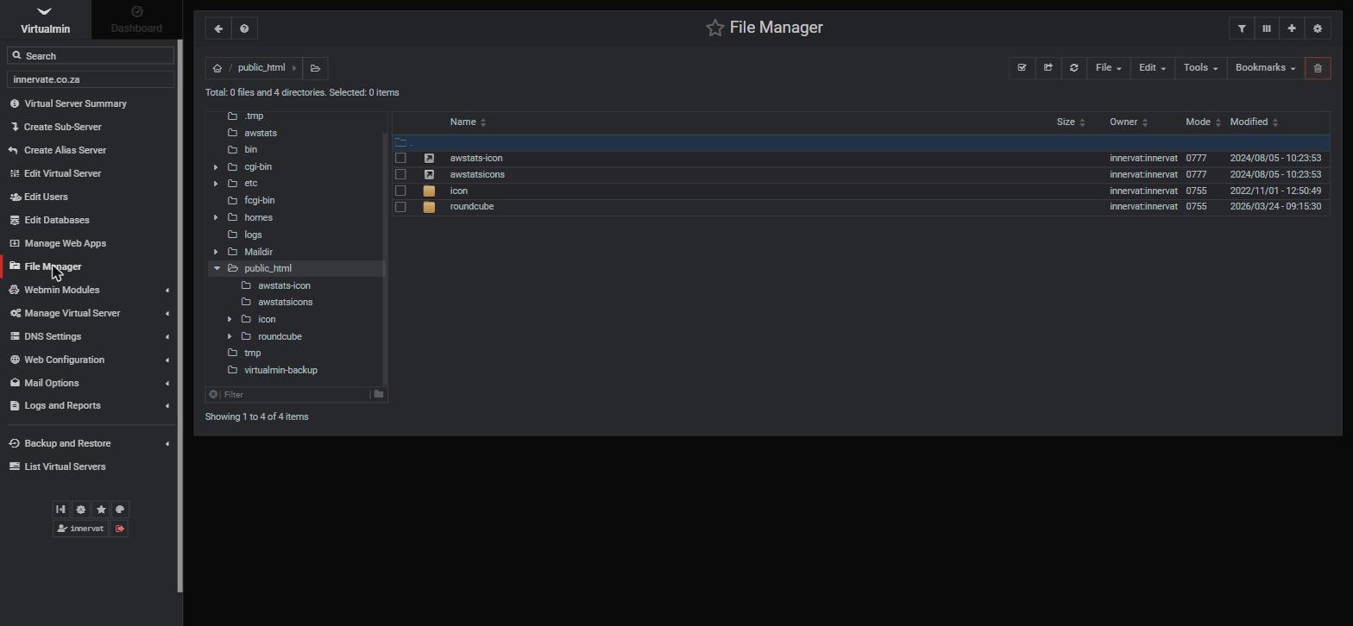Open the roundcube folder in file list
This screenshot has width=1353, height=626.
(472, 207)
